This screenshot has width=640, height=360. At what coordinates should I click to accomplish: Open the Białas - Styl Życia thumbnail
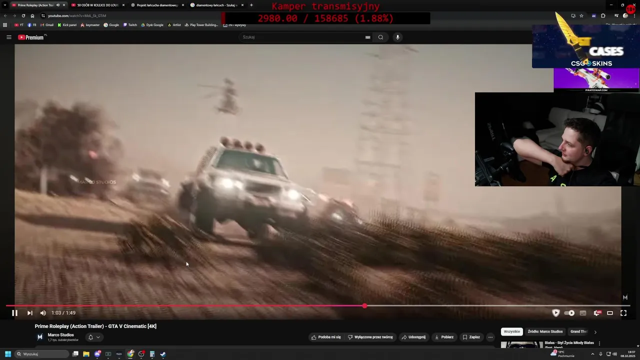pyautogui.click(x=521, y=345)
